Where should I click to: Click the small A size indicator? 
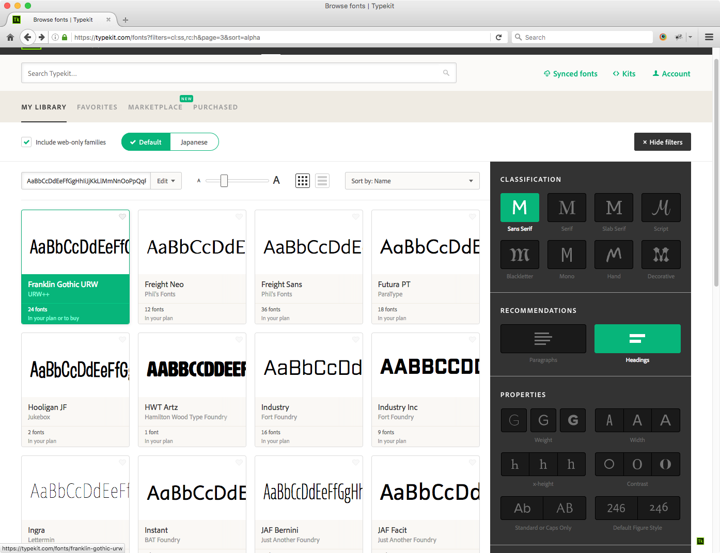click(199, 181)
